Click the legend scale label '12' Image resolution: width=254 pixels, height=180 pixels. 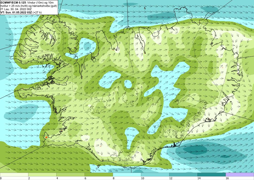tap(171, 178)
